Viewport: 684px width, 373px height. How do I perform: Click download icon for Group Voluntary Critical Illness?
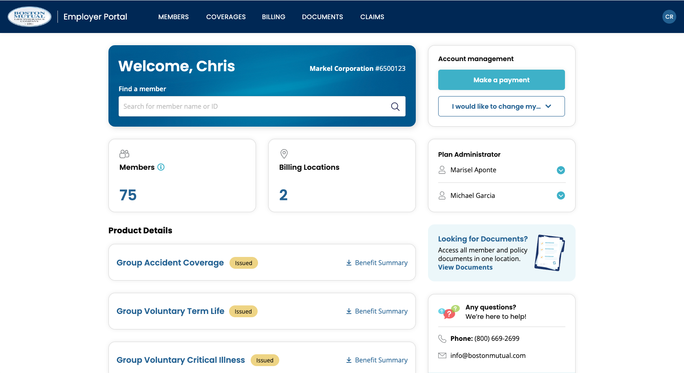(x=349, y=360)
